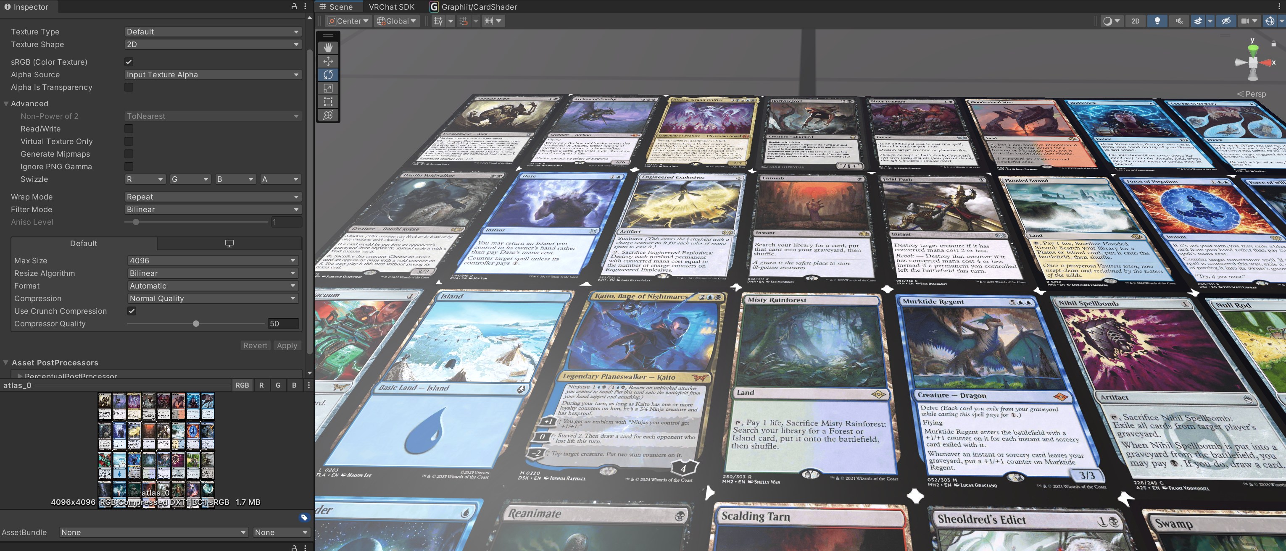Collapse the Advanced section
1286x551 pixels.
(6, 104)
